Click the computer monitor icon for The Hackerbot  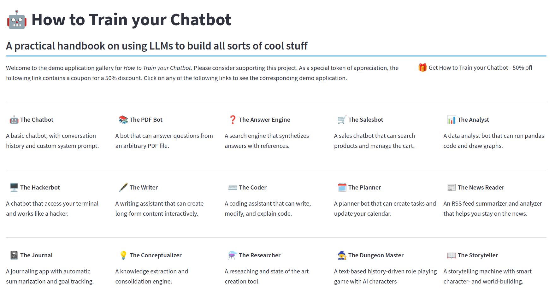click(x=14, y=188)
